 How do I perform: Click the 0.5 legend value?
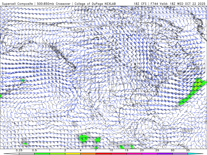click(x=34, y=150)
